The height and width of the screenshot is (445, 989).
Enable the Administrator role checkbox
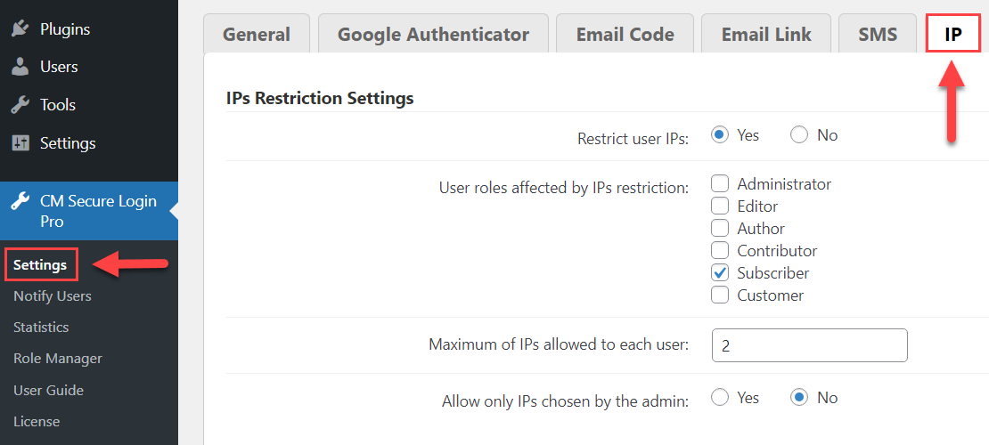(720, 184)
